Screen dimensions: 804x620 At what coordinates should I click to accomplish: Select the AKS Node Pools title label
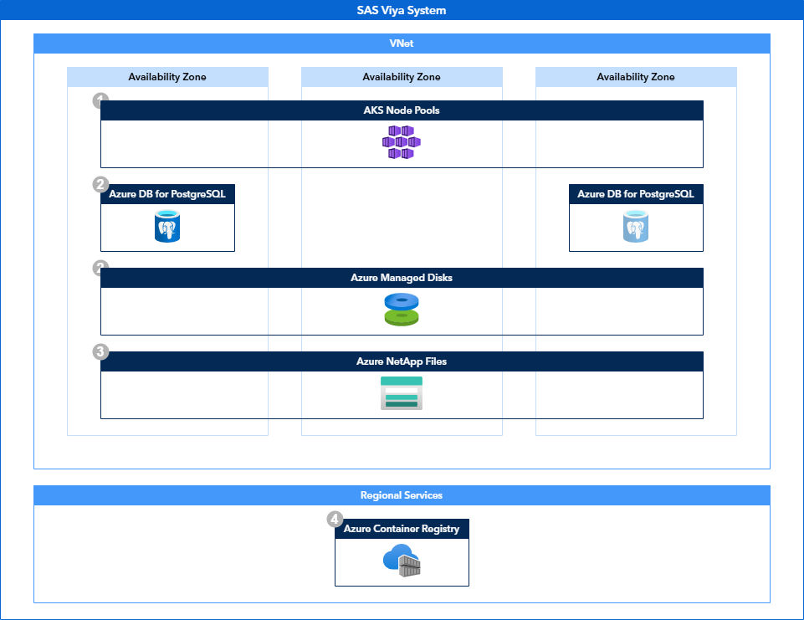pyautogui.click(x=402, y=110)
